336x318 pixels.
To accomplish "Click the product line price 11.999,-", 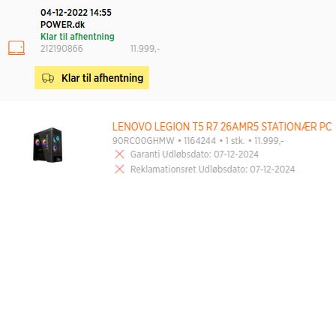I will pyautogui.click(x=268, y=141).
